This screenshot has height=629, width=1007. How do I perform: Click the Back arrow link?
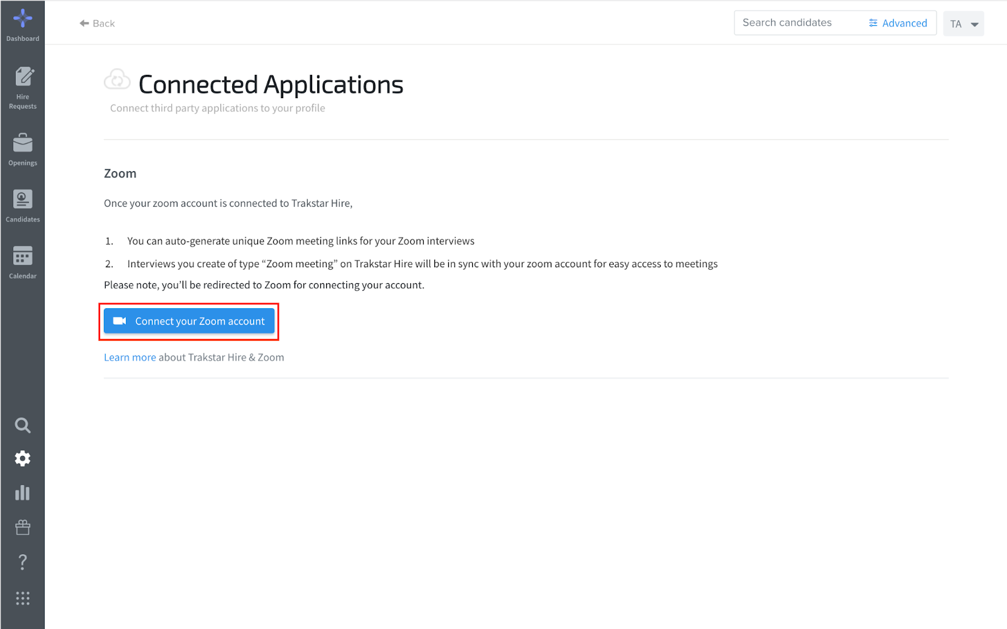(x=97, y=23)
